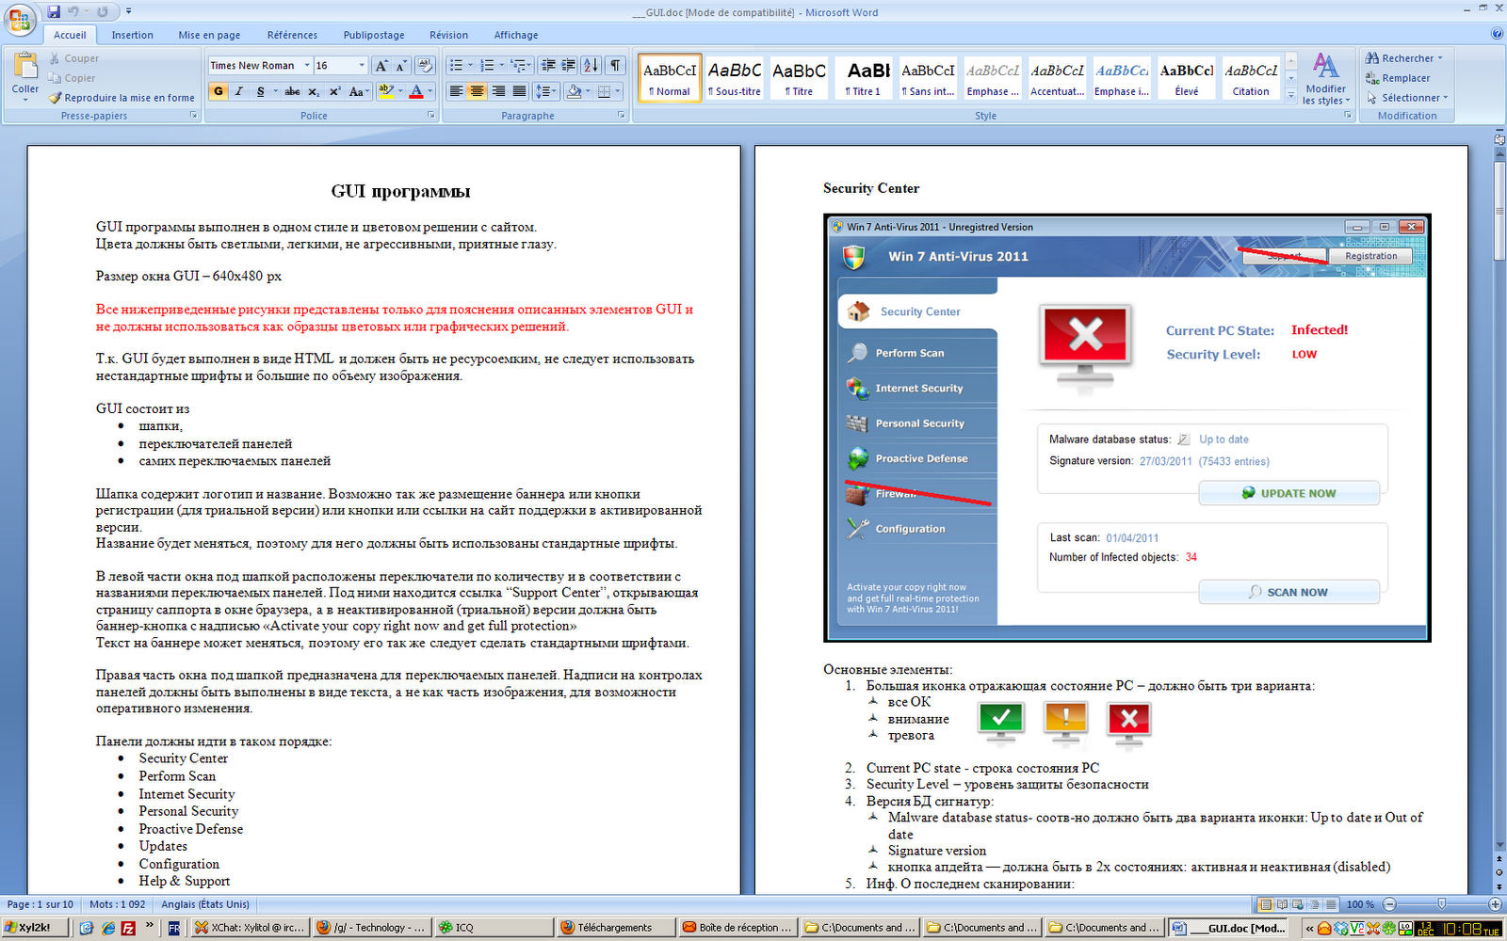This screenshot has width=1507, height=941.
Task: Click the word count Mots : 1 092
Action: point(118,904)
